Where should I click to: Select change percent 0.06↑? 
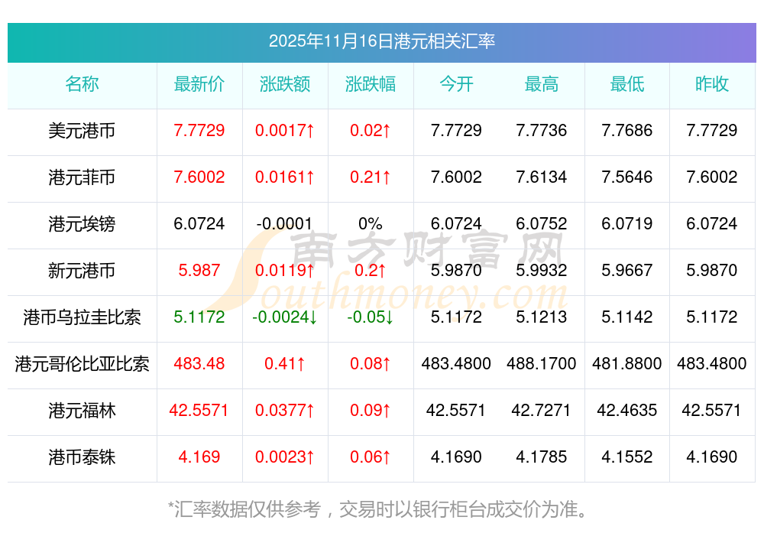point(371,457)
